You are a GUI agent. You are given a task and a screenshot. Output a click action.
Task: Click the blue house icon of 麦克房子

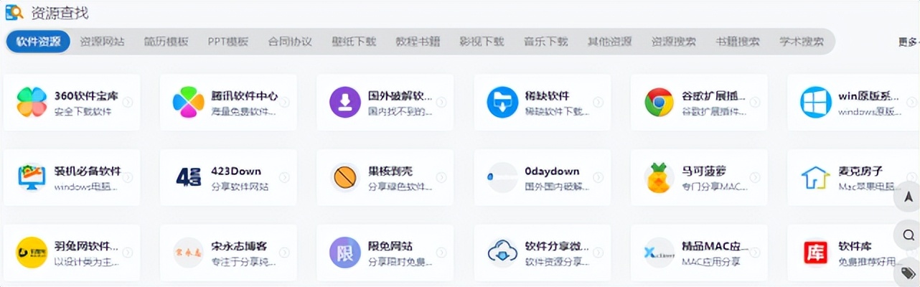click(815, 178)
